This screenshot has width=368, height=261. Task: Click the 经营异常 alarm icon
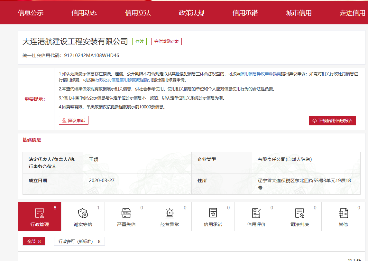(170, 213)
